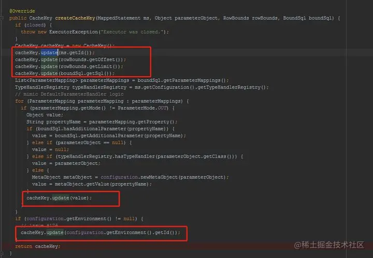
Task: Collapse the createCacheKey method fold marker
Action: [x=2, y=18]
